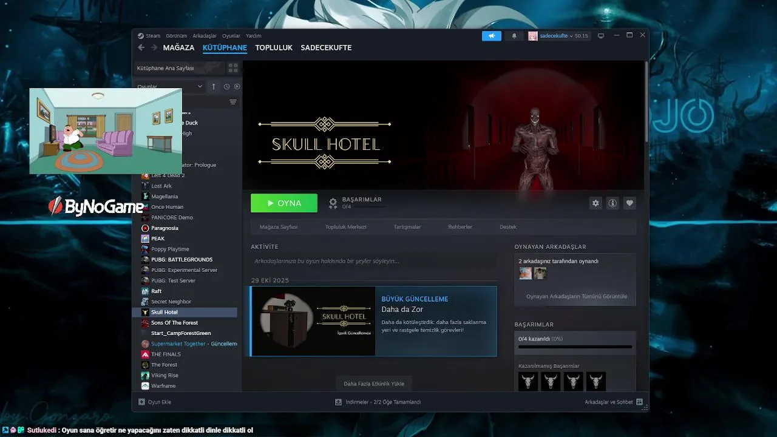The image size is (777, 437).
Task: Click the Paragnosia game icon
Action: coord(145,228)
